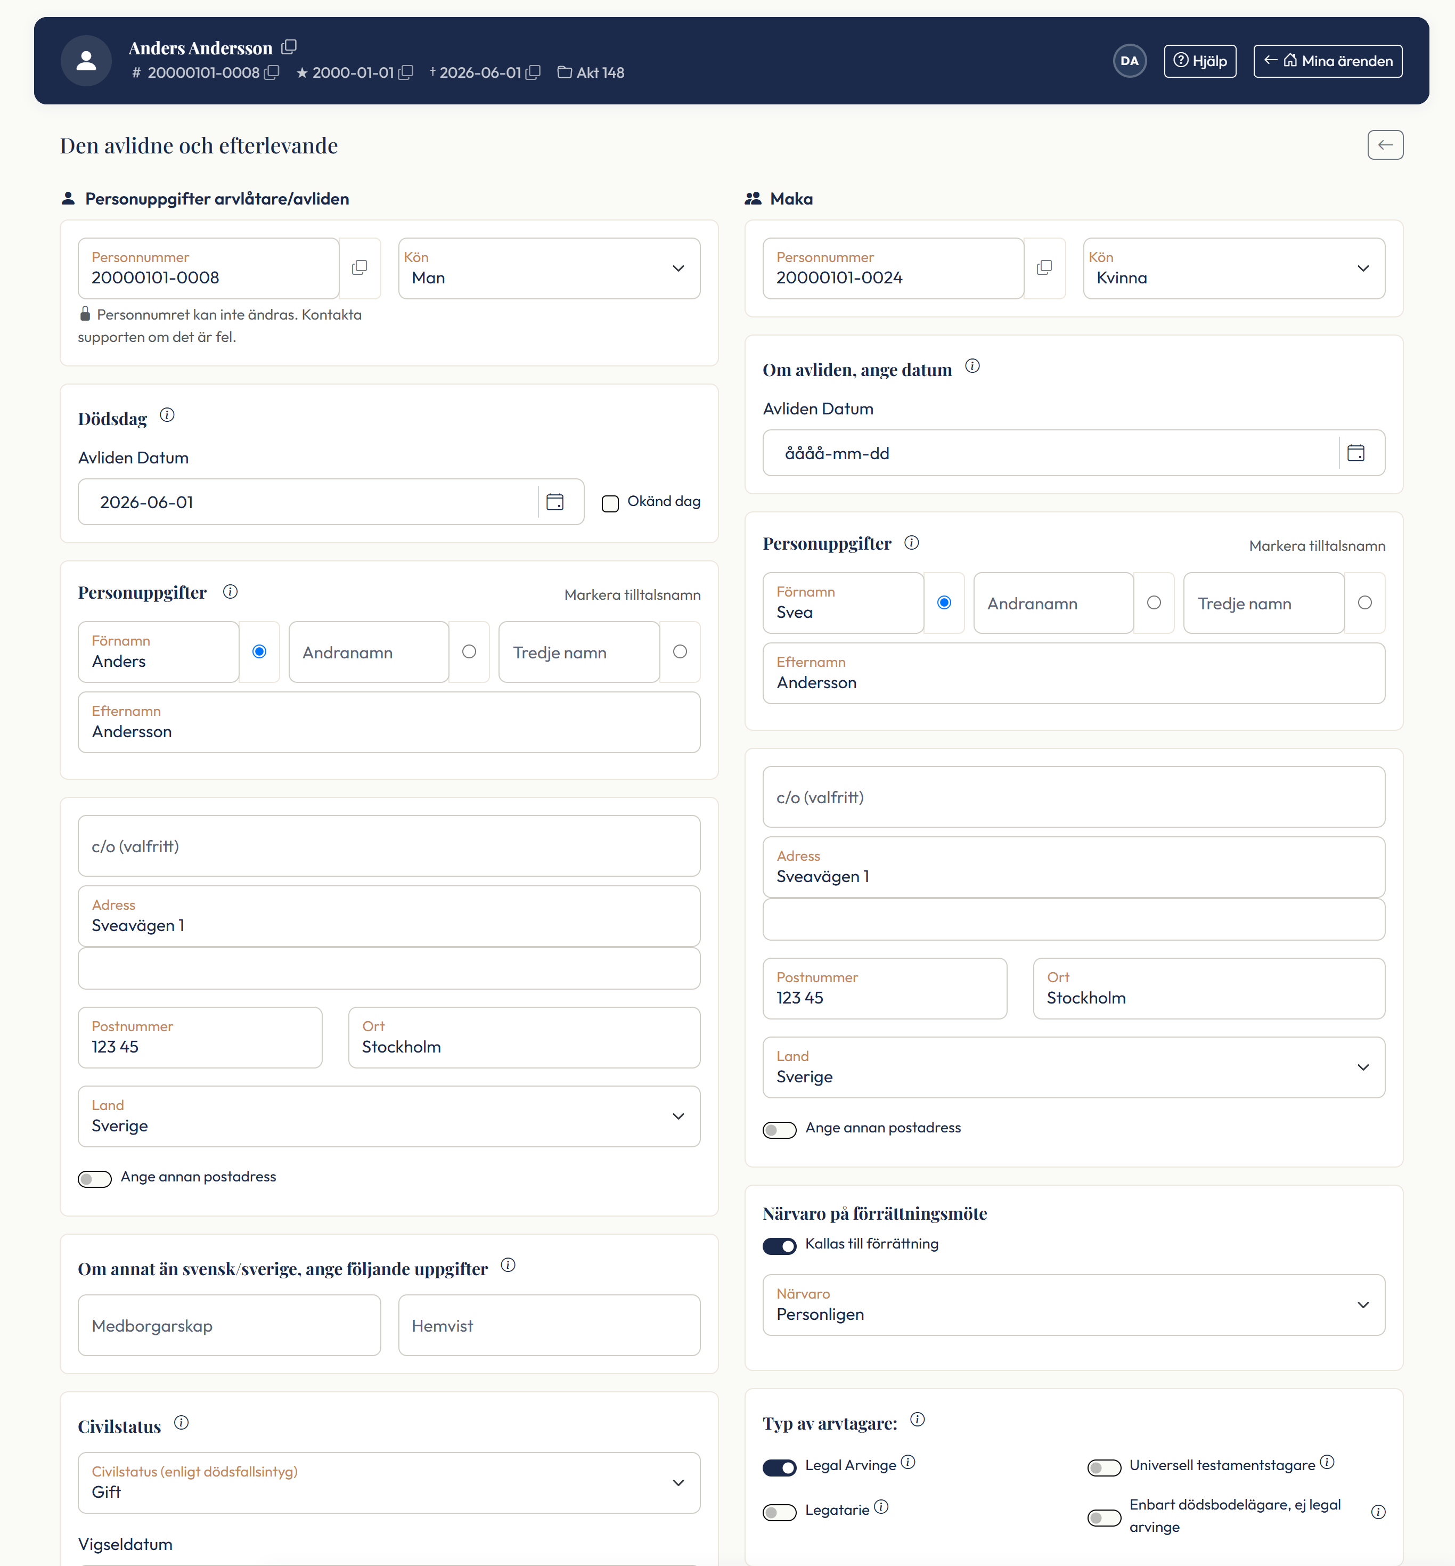Go to Mina ärenden
The width and height of the screenshot is (1455, 1566).
click(1328, 61)
